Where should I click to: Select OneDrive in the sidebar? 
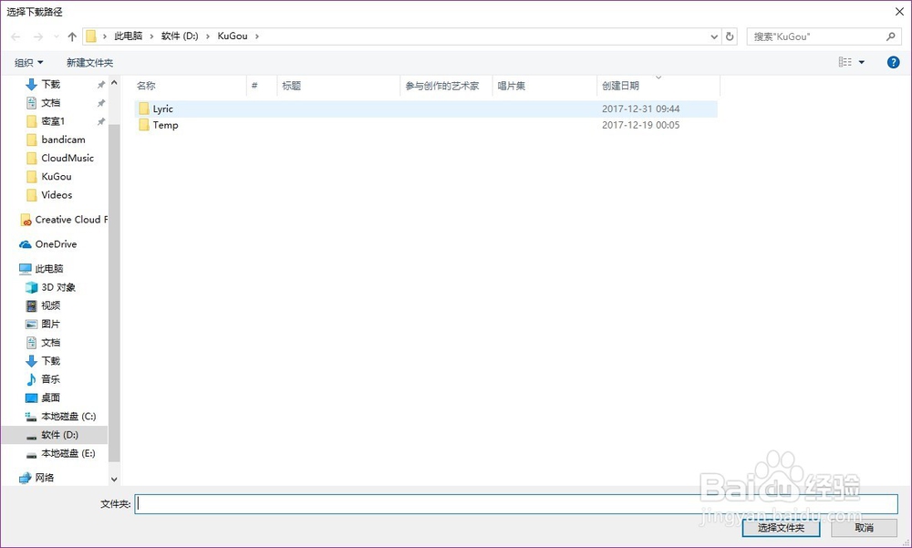tap(56, 244)
